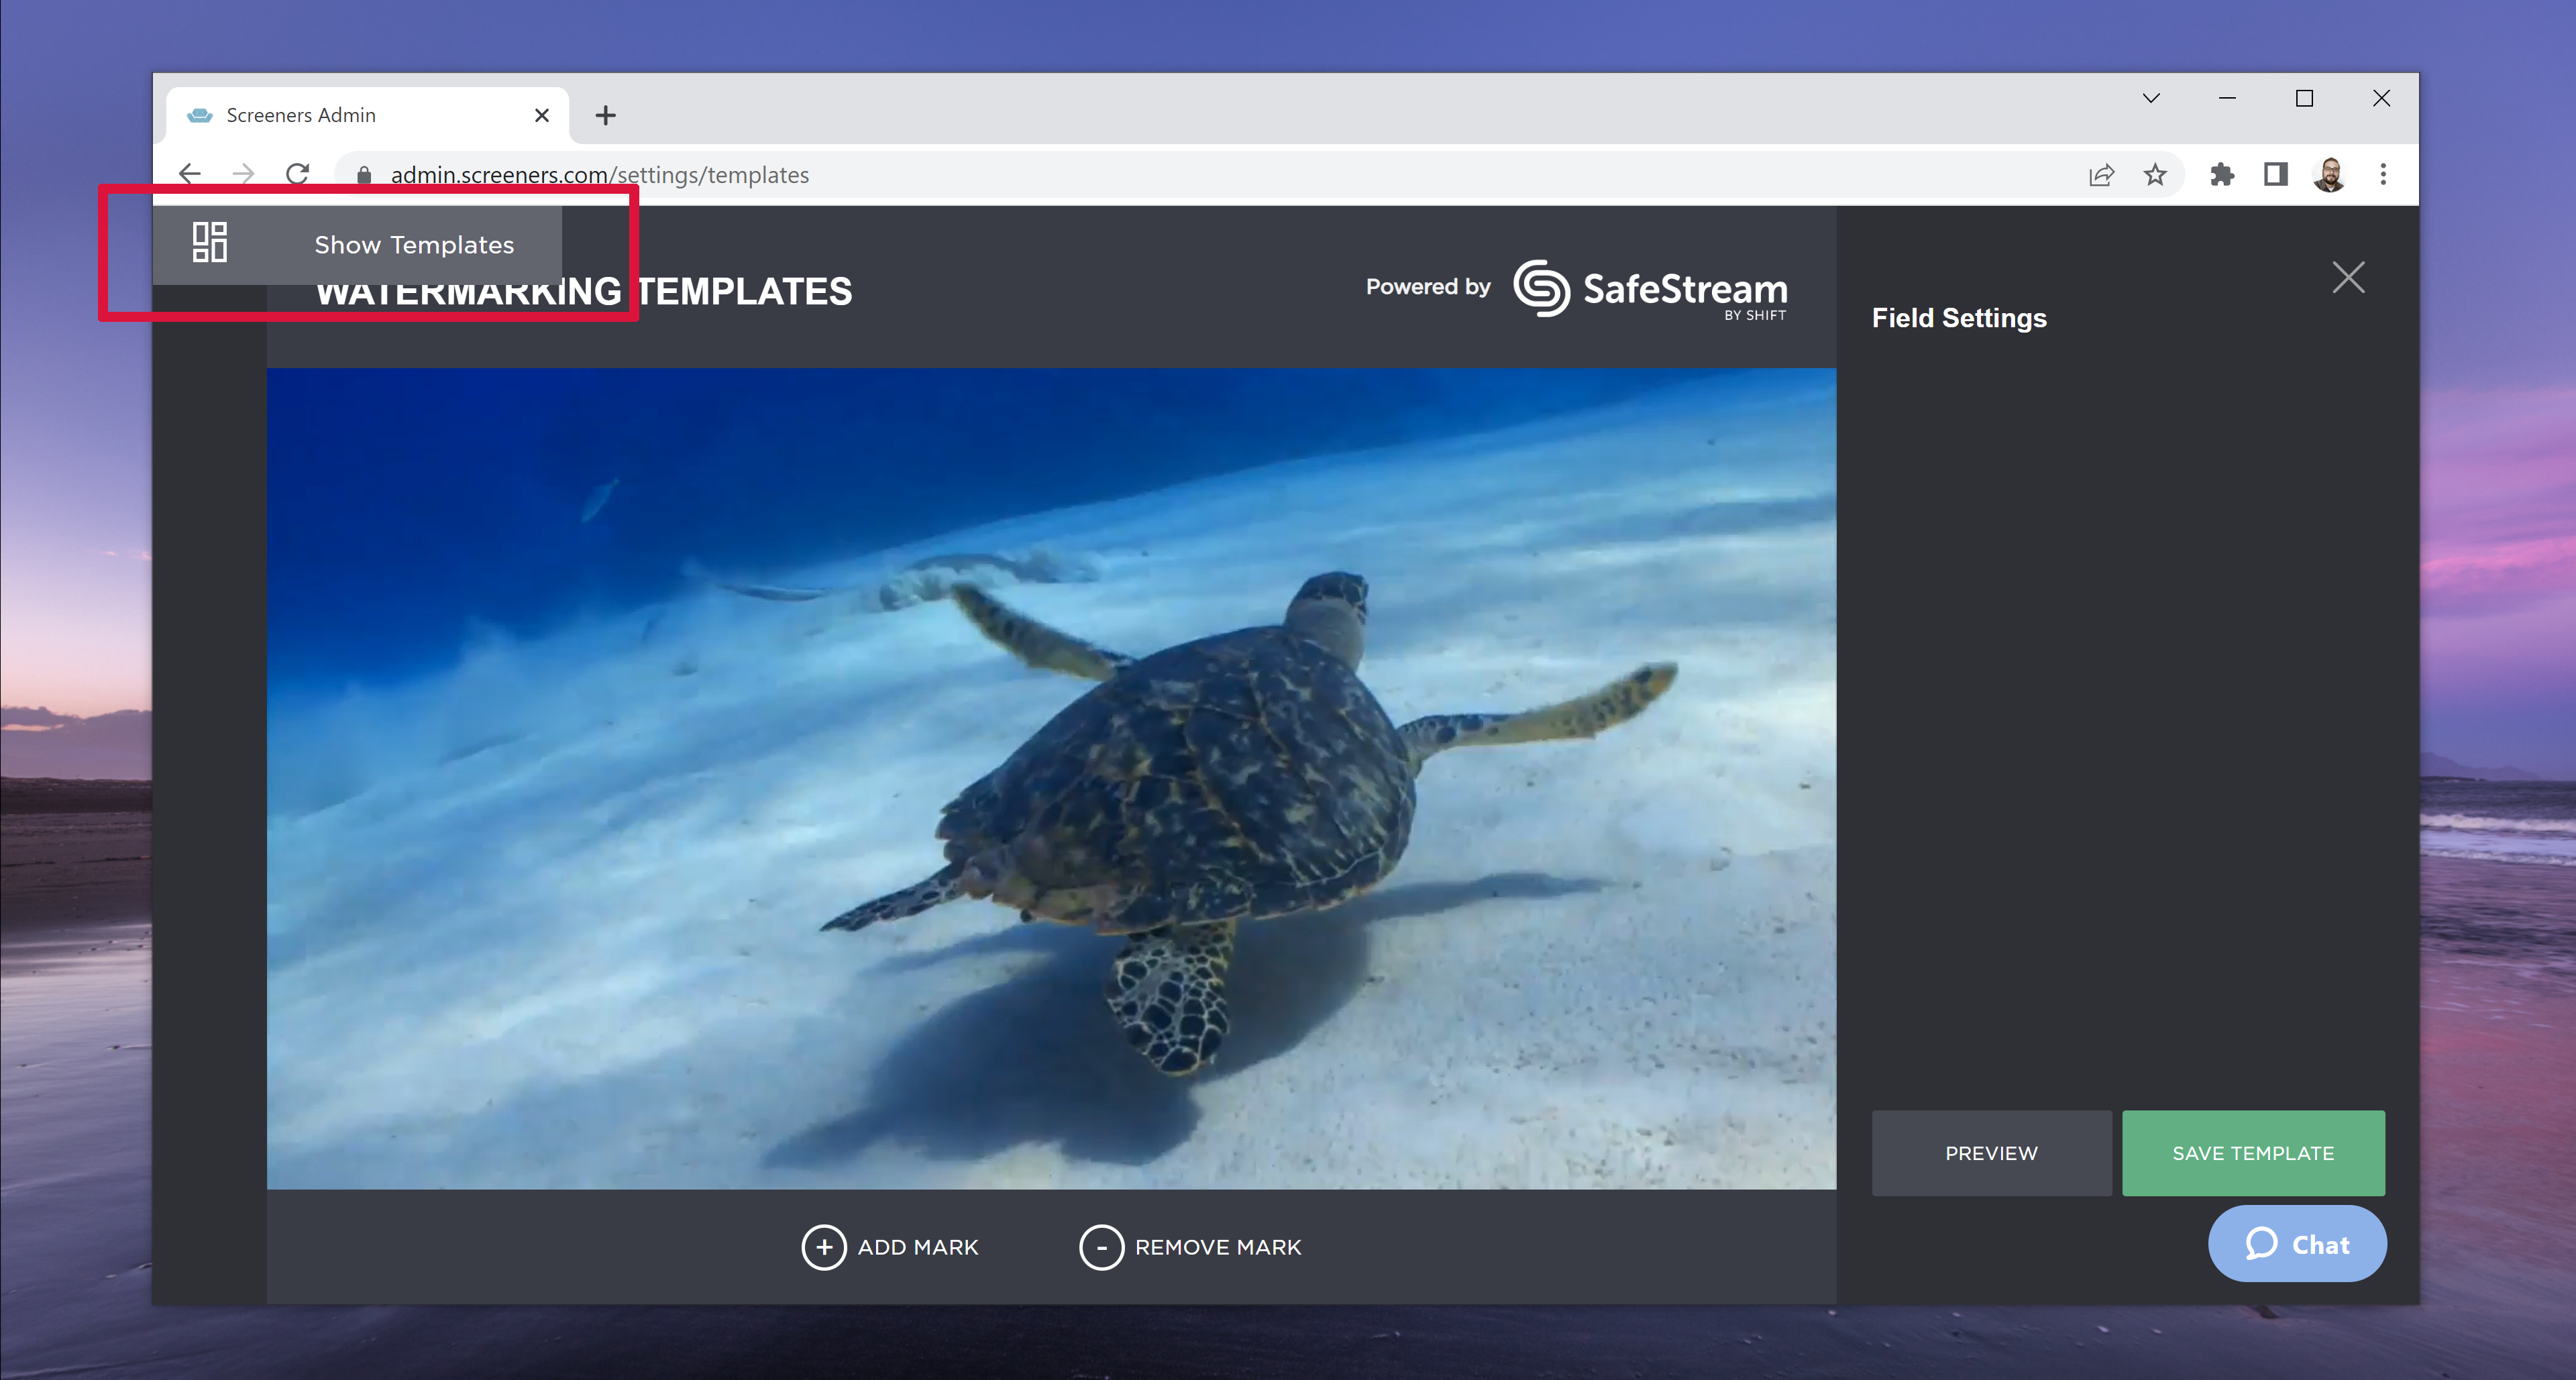
Task: Open a new browser tab
Action: click(x=605, y=115)
